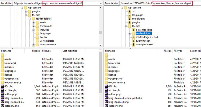Viewport: 201px width, 107px height.
Task: Click unknown-folder icon next to remote languages
Action: 130,15
